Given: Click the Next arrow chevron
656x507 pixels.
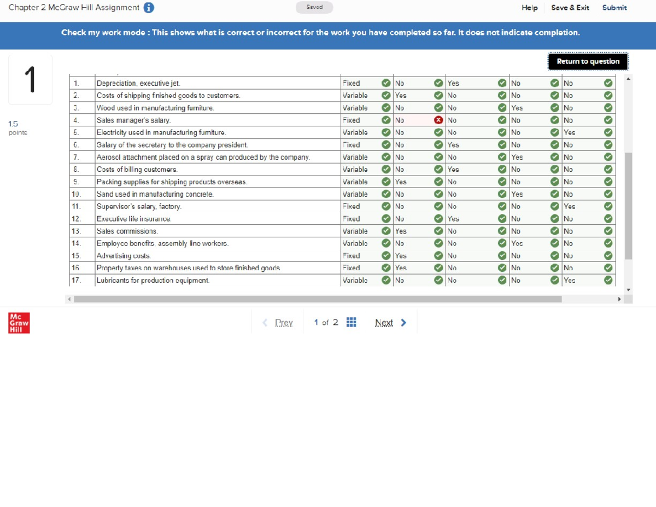Looking at the screenshot, I should coord(403,323).
